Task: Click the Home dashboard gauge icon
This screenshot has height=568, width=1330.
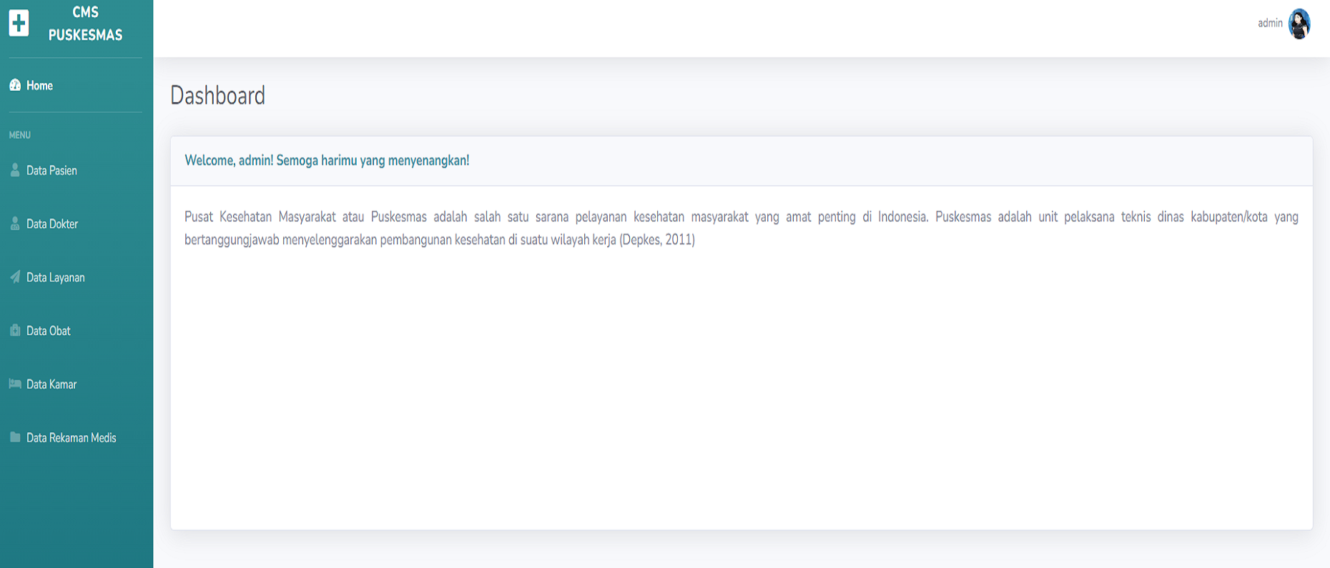Action: point(15,85)
